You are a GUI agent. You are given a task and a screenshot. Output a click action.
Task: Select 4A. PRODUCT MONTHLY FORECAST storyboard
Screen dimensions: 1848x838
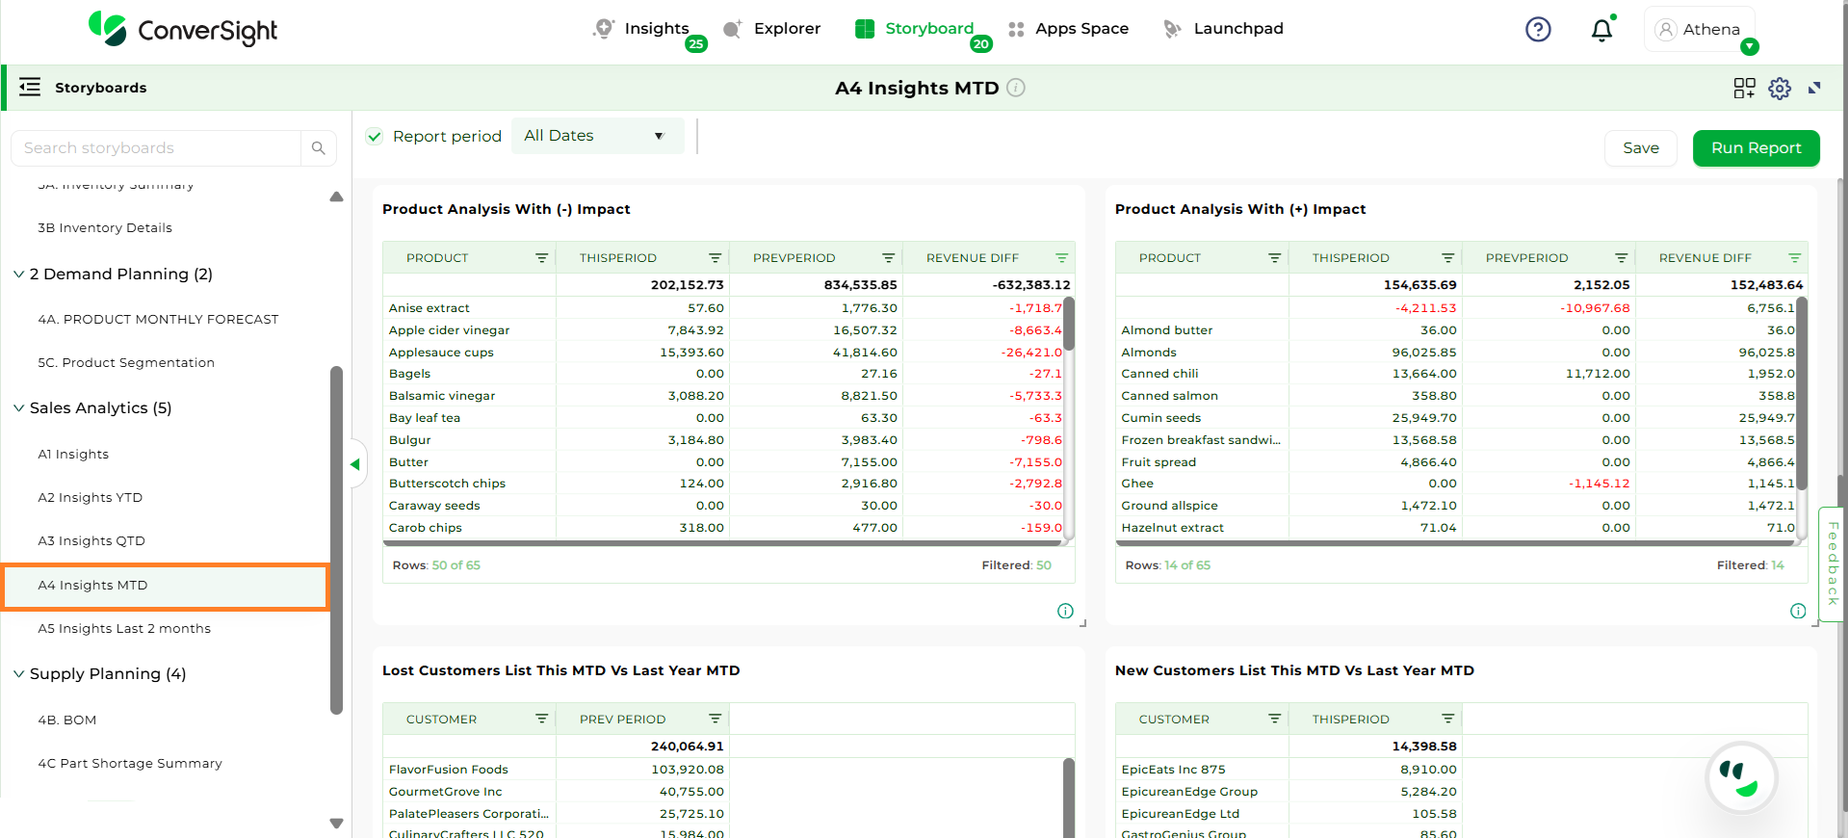[159, 320]
